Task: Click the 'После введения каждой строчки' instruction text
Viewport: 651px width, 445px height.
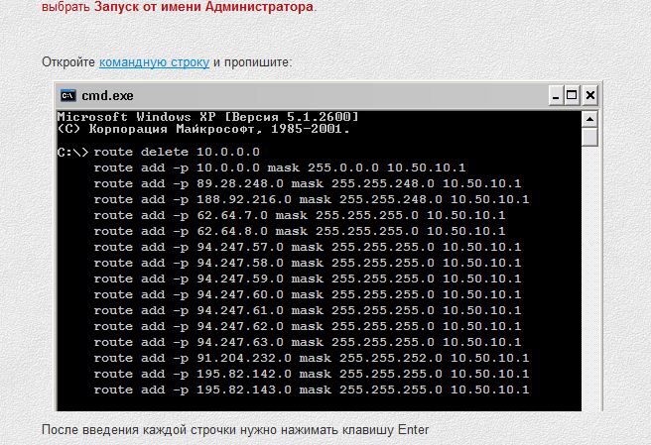Action: click(236, 430)
